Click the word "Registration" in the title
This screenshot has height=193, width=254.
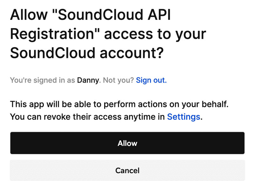click(x=52, y=34)
